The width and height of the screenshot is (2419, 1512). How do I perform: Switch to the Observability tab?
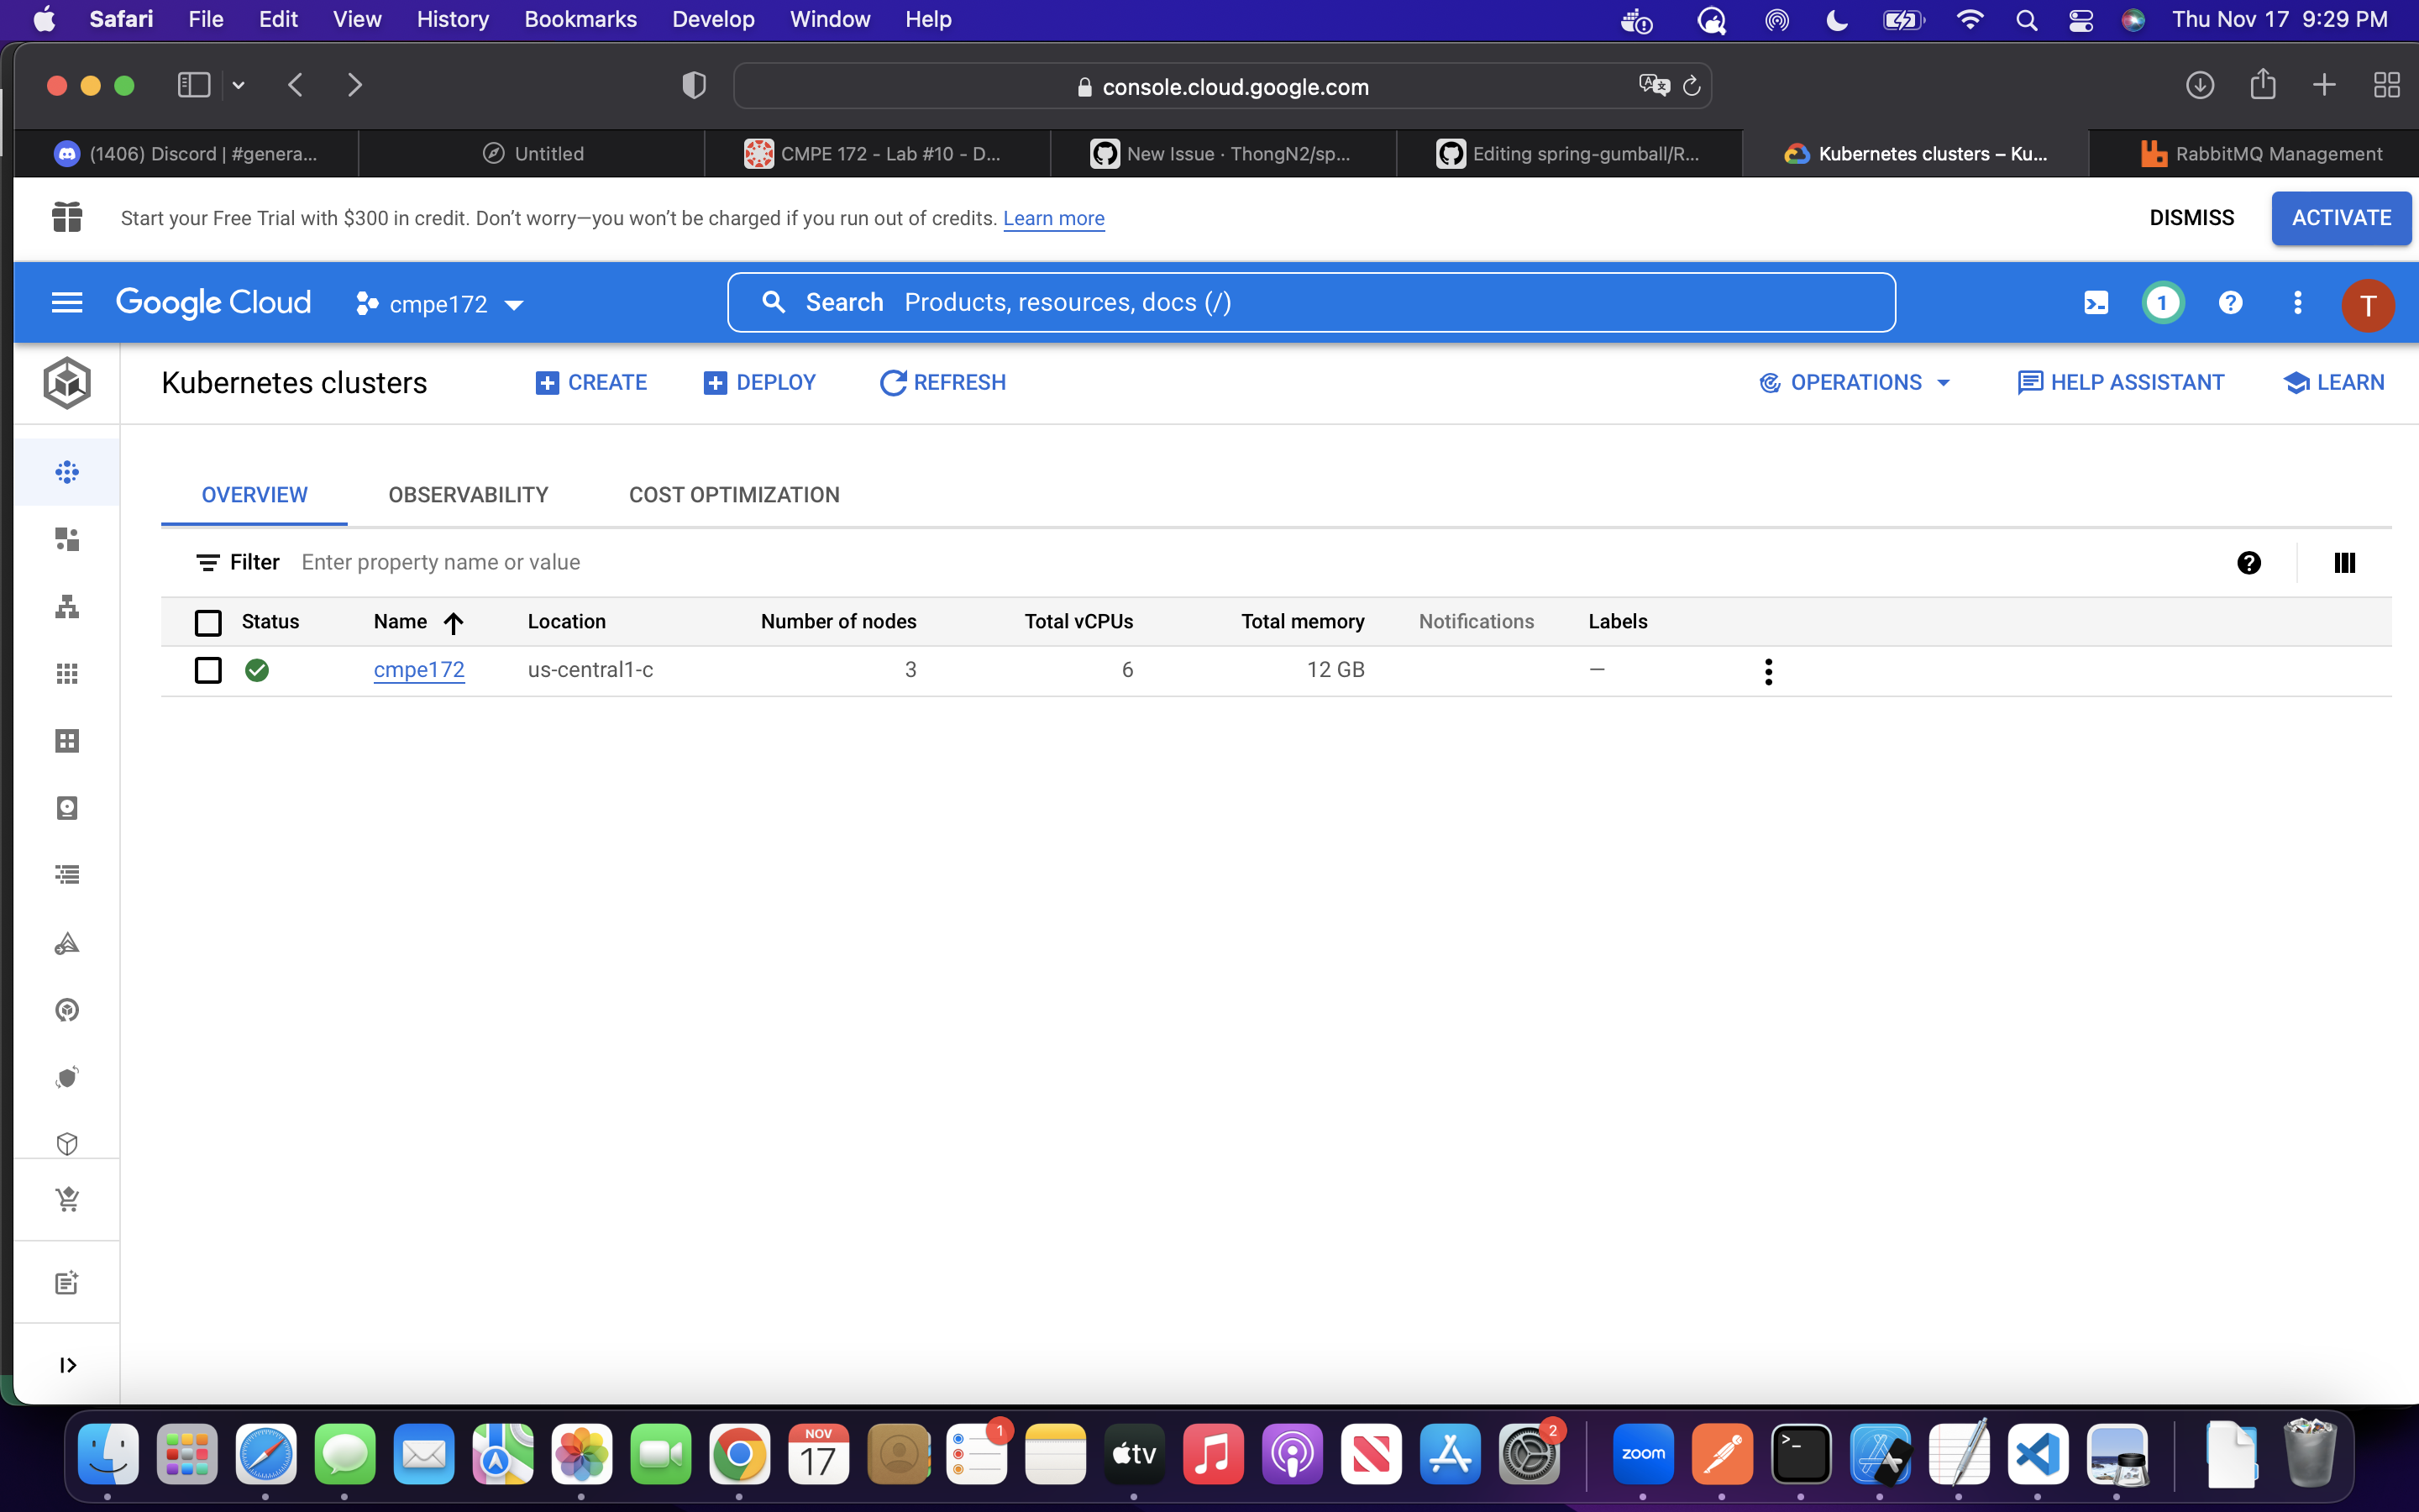[468, 495]
